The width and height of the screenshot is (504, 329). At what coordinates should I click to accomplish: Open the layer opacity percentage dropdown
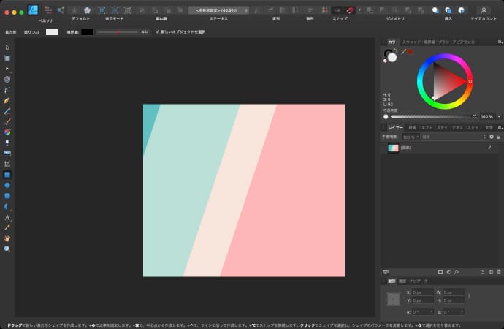point(411,137)
